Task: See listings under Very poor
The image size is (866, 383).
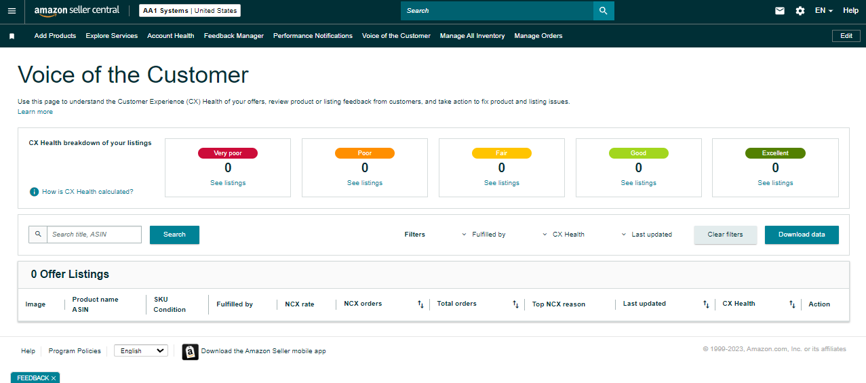Action: click(x=228, y=183)
